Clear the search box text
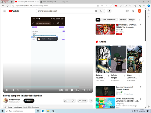151x113 pixels. [x=96, y=11]
